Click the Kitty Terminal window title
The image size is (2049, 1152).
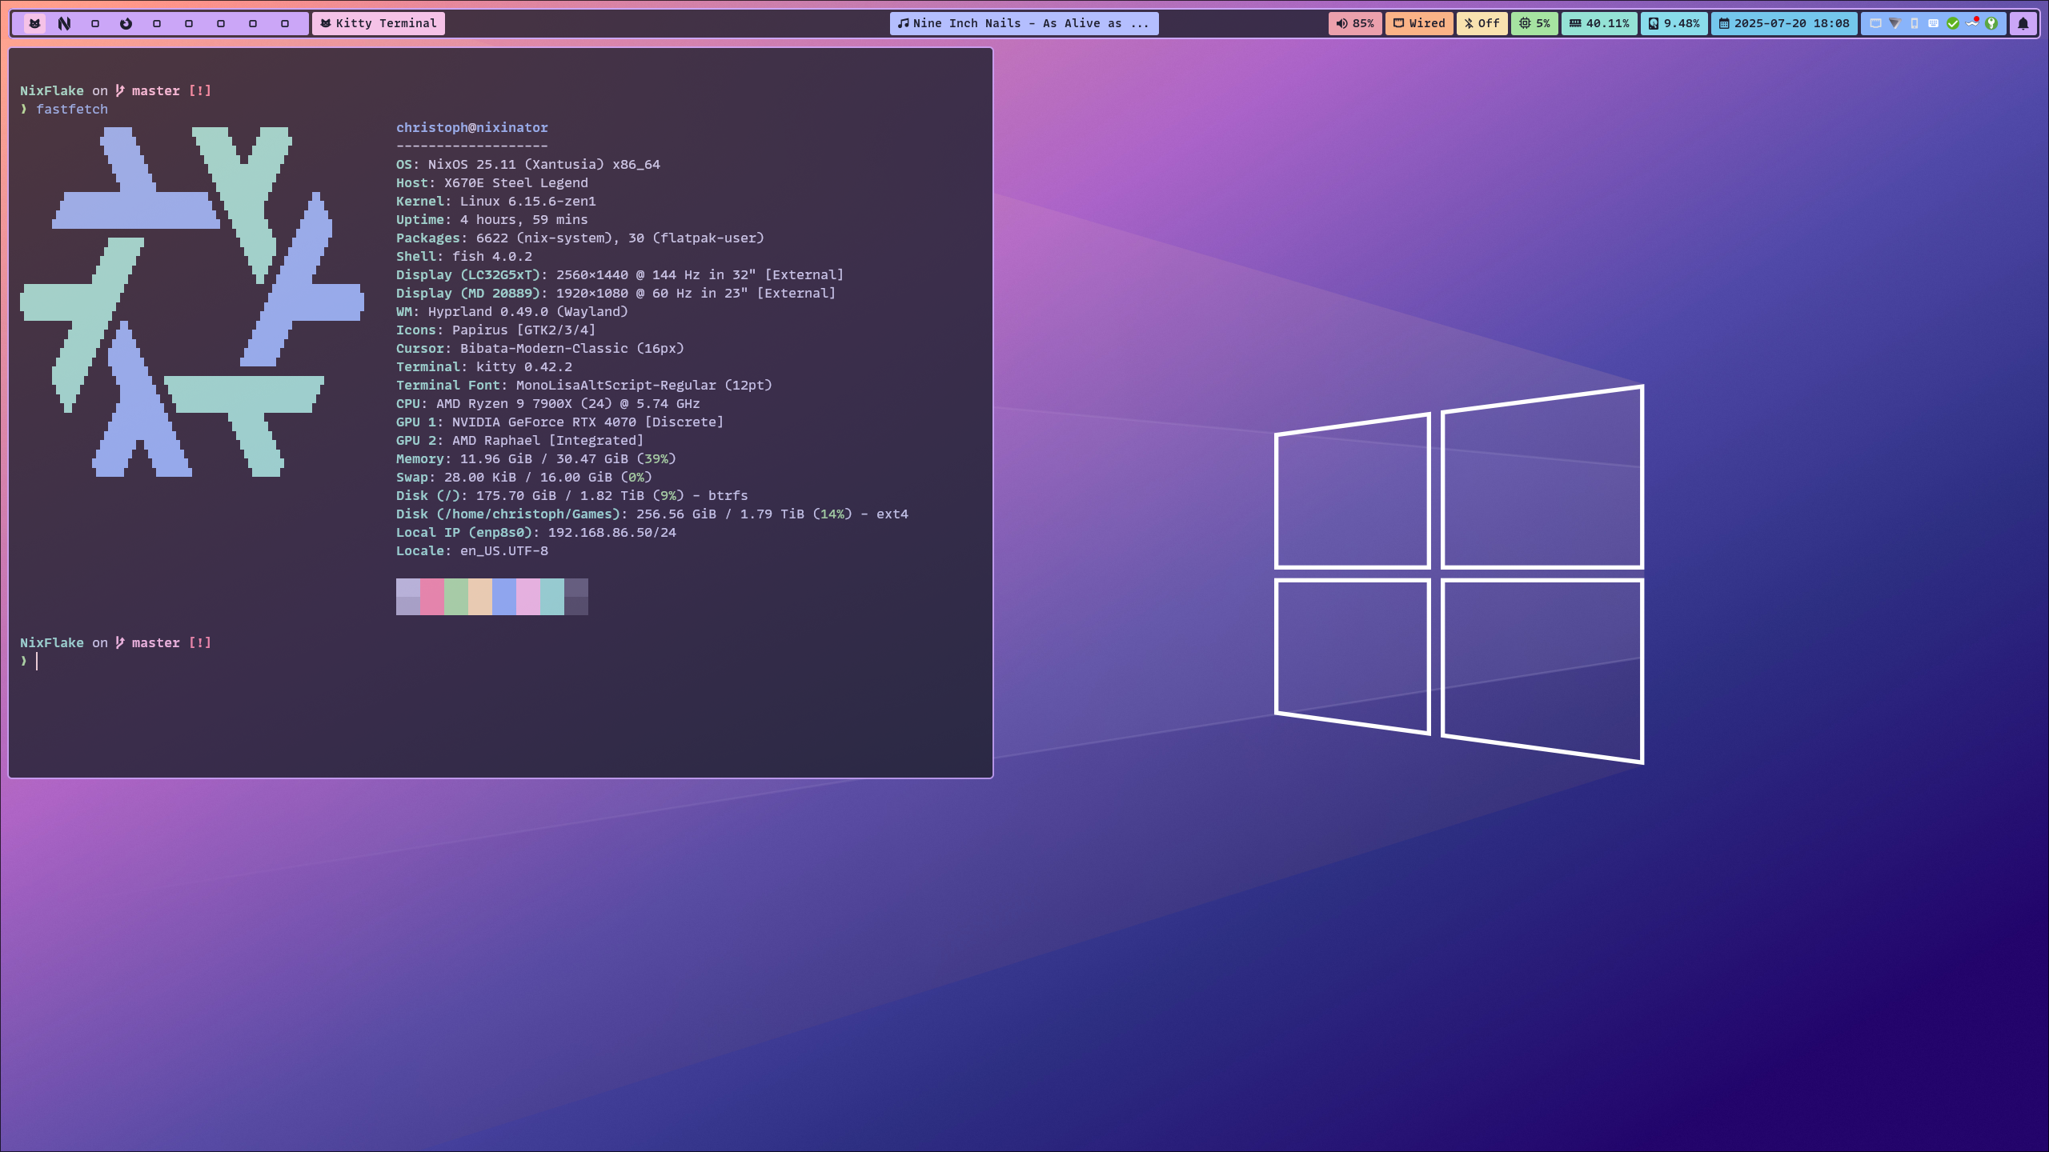(x=379, y=23)
